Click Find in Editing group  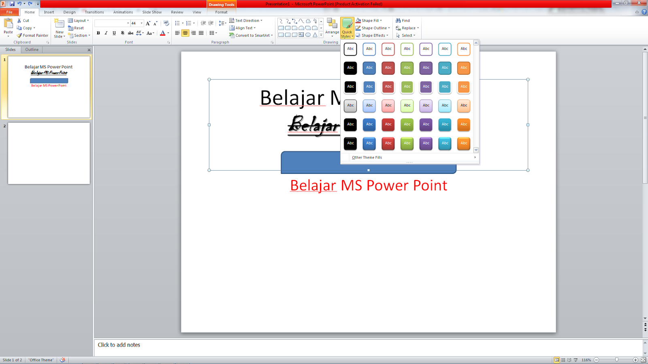tap(403, 21)
